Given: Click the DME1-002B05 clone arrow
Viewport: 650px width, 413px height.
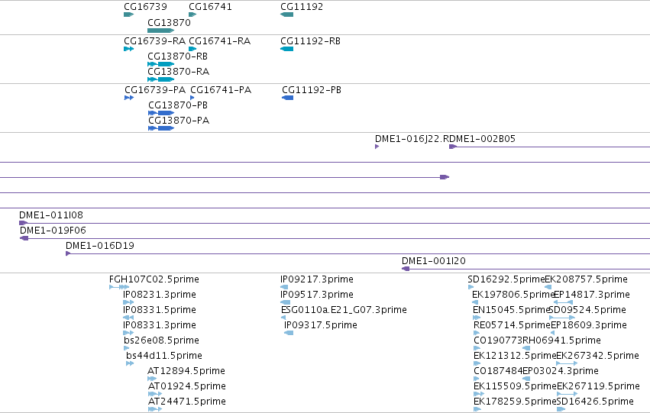Looking at the screenshot, I should [x=453, y=147].
